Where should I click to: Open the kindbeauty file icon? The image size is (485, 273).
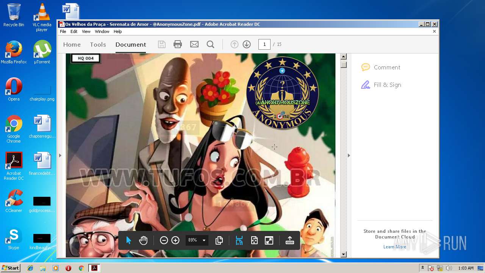point(42,241)
